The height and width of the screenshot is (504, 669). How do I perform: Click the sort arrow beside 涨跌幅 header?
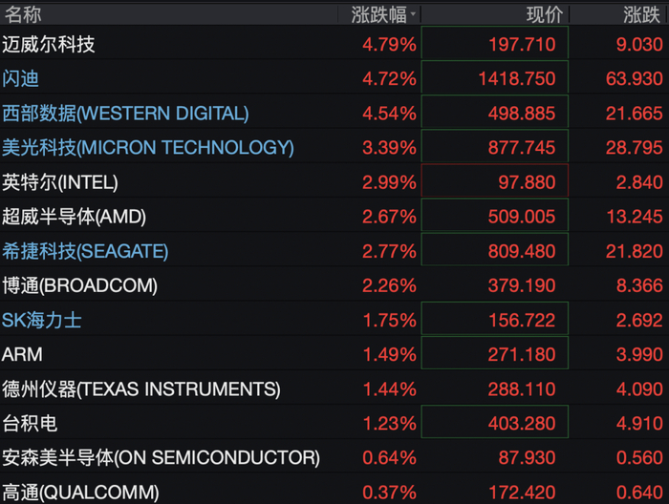413,14
